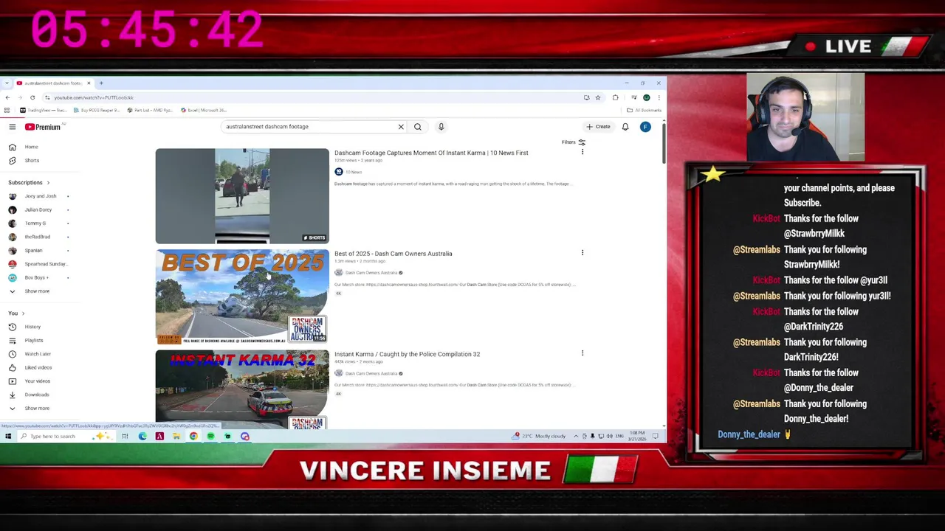Open the Buy PCCG Reaper bookmark
Viewport: 945px width, 531px height.
[96, 110]
